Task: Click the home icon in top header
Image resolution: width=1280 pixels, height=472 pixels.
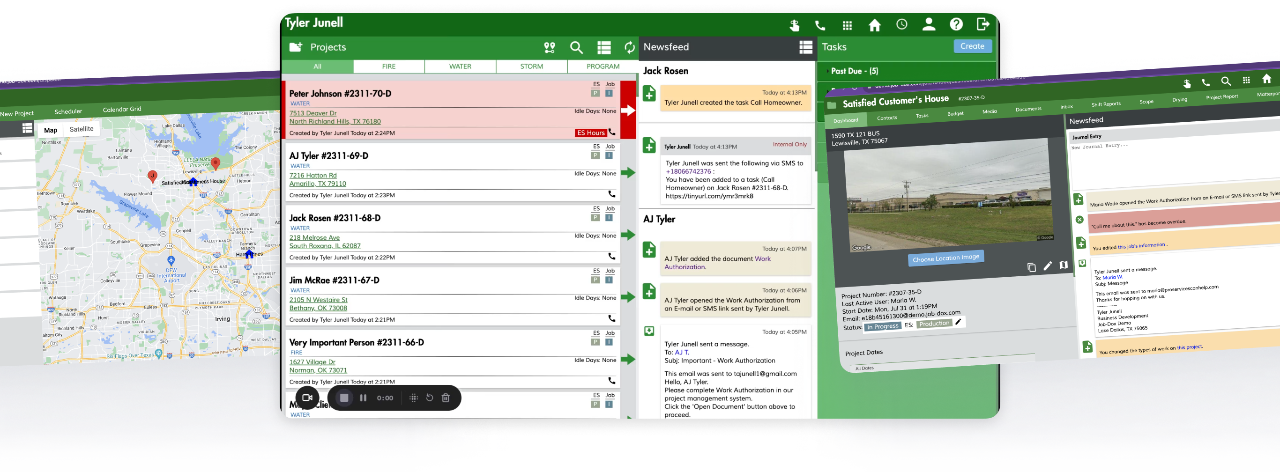Action: coord(874,25)
